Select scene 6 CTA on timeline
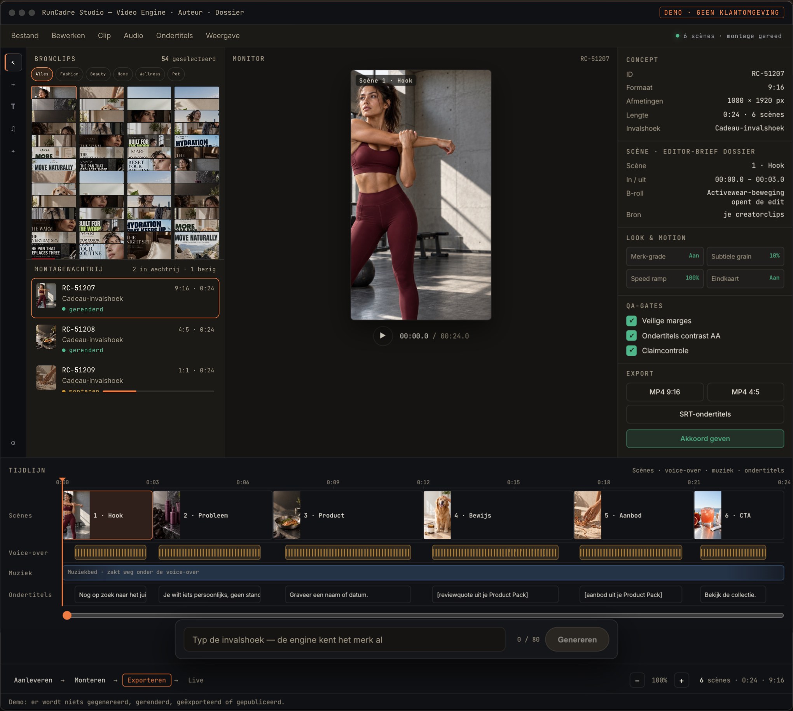Viewport: 793px width, 711px height. point(739,515)
